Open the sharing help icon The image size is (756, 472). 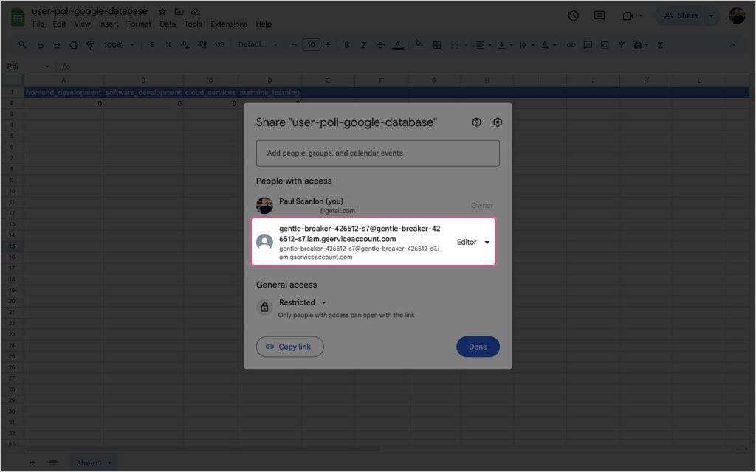click(476, 122)
